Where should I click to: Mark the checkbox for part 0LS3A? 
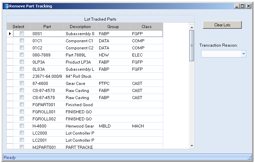click(22, 69)
